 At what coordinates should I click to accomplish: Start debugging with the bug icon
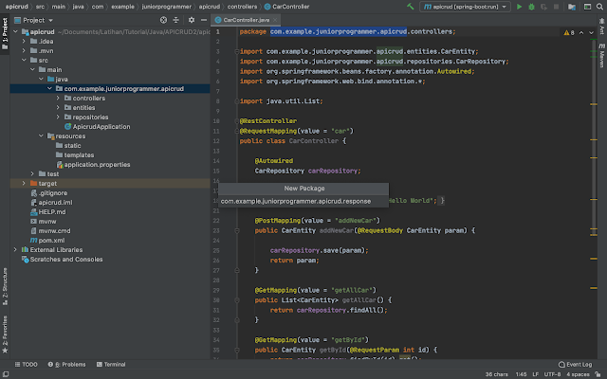(531, 7)
